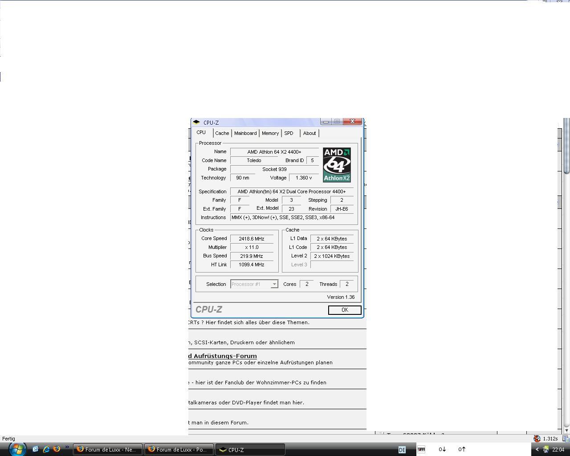Click the Code Name value Toledo
This screenshot has width=570, height=456.
(254, 160)
